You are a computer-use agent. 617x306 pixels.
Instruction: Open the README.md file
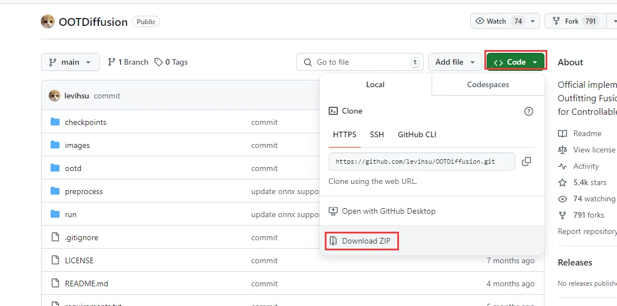click(87, 283)
